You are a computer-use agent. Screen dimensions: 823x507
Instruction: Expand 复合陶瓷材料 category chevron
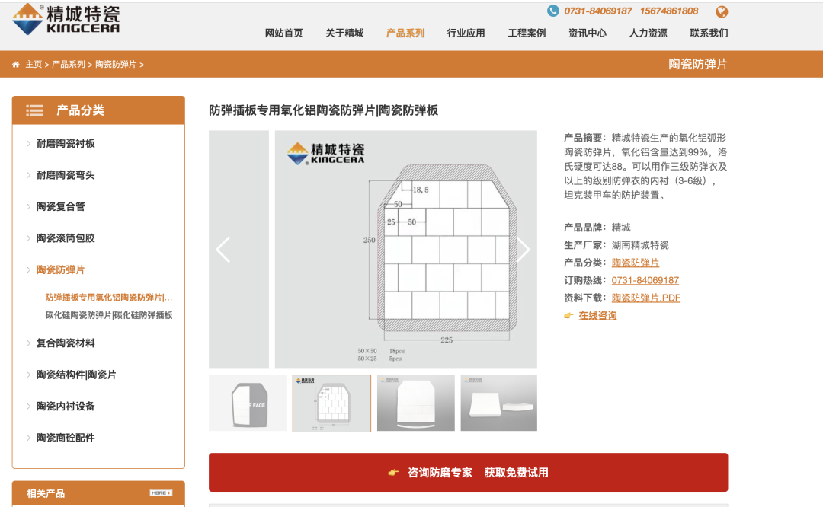28,343
